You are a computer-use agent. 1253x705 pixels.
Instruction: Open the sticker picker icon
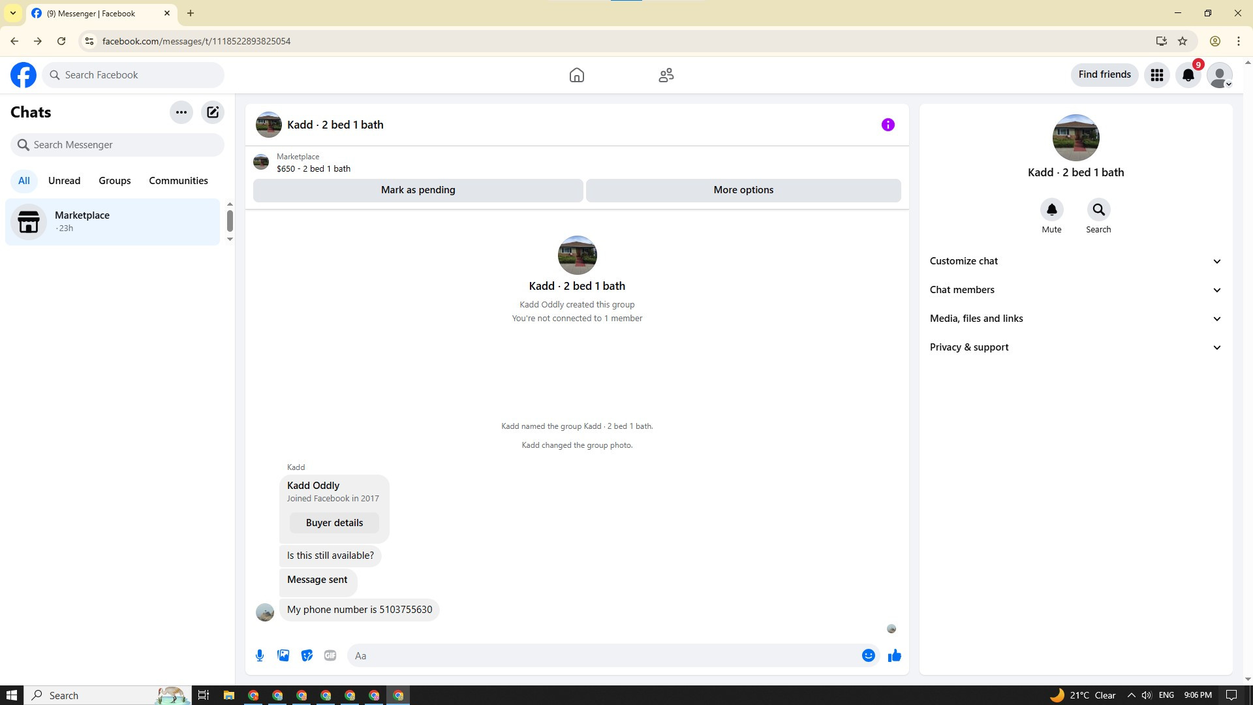307,655
